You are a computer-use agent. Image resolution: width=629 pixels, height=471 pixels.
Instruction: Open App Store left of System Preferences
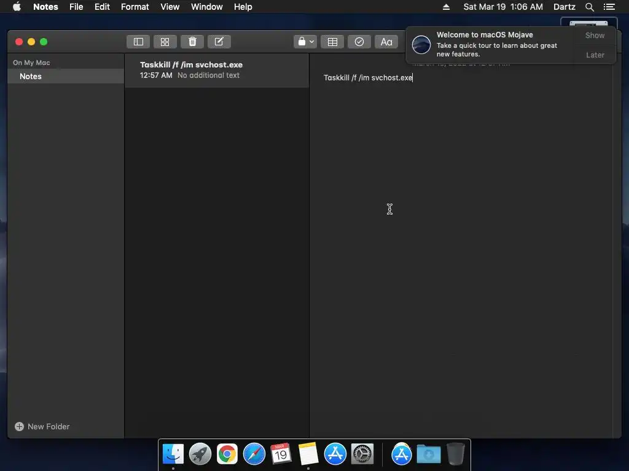335,454
